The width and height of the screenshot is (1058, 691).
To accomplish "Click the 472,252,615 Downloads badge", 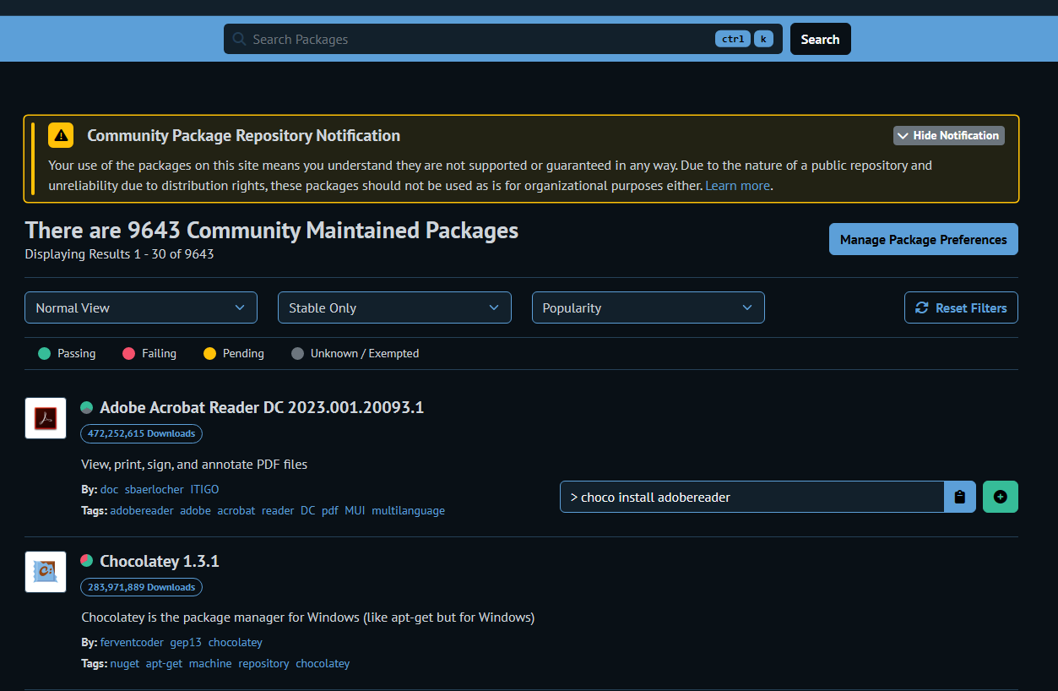I will (x=141, y=433).
